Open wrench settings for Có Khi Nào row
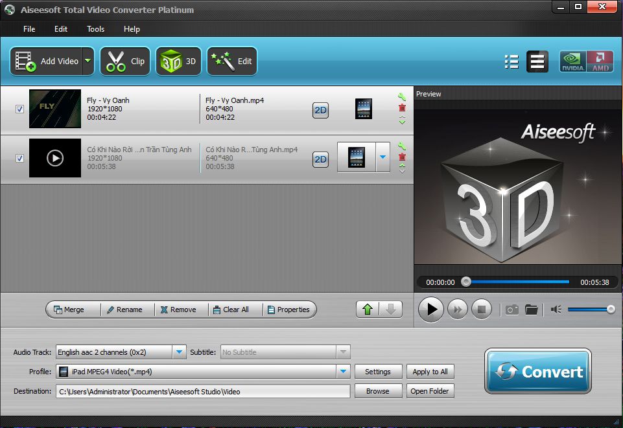The width and height of the screenshot is (623, 428). coord(402,146)
